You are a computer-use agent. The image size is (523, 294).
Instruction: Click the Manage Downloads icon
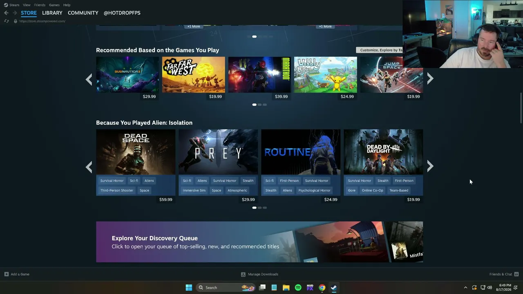(243, 274)
